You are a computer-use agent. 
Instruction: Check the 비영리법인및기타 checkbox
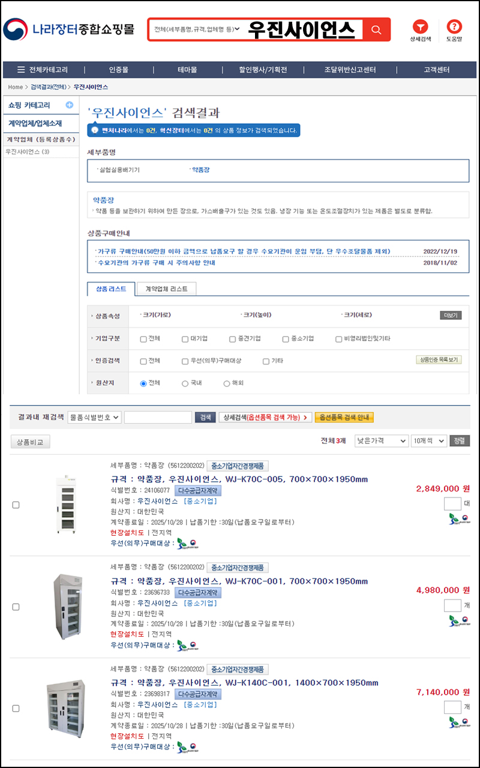coord(339,339)
